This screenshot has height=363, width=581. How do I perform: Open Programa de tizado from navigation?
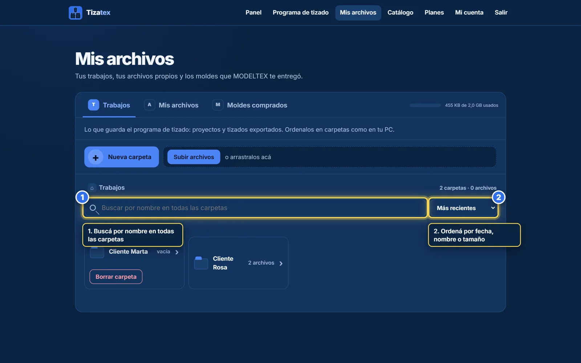[301, 12]
